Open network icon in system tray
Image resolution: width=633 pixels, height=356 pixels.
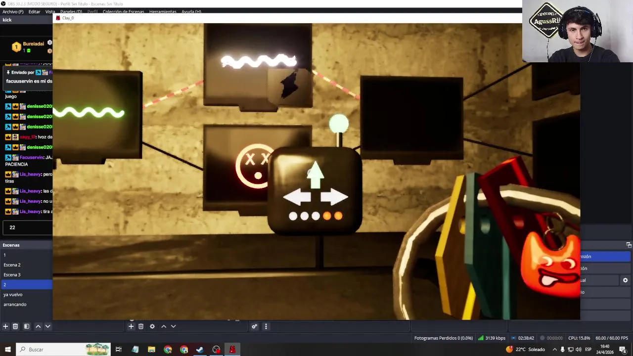pyautogui.click(x=570, y=350)
